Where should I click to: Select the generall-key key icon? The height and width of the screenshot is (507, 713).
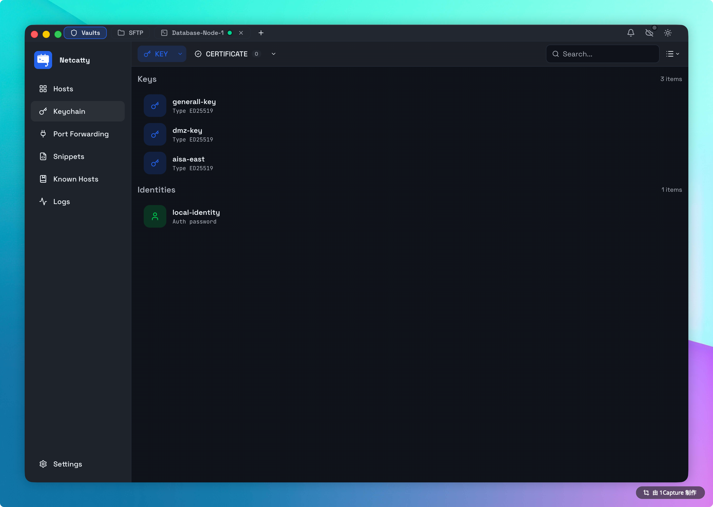pos(155,106)
